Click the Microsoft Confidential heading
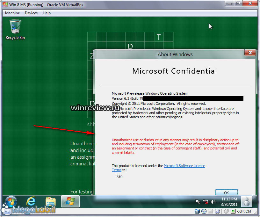 pos(175,71)
